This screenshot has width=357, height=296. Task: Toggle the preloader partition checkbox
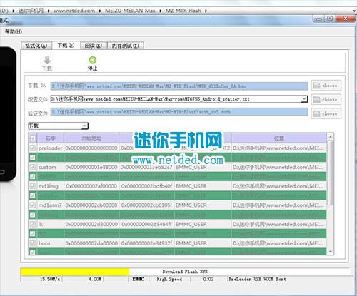(33, 148)
